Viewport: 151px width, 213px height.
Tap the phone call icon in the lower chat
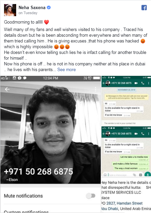(143, 134)
